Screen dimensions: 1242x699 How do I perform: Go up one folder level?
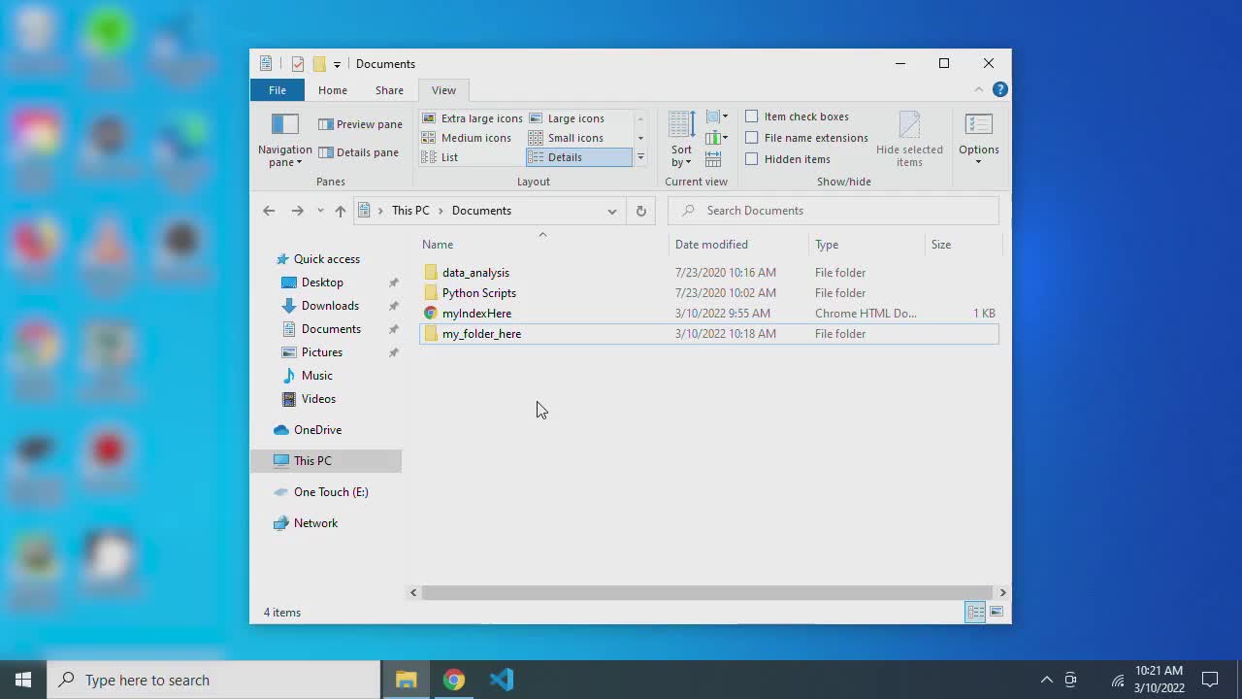340,211
